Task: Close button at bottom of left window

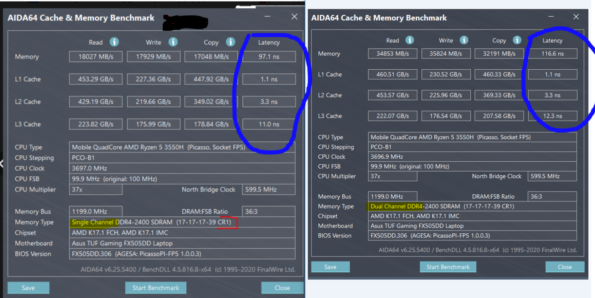Action: point(282,288)
